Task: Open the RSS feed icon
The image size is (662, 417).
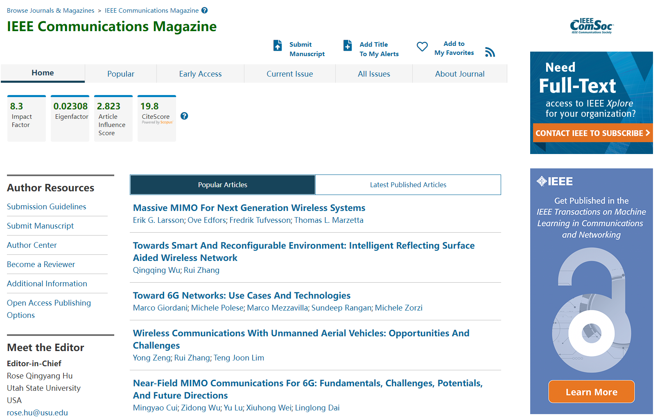Action: pos(490,52)
